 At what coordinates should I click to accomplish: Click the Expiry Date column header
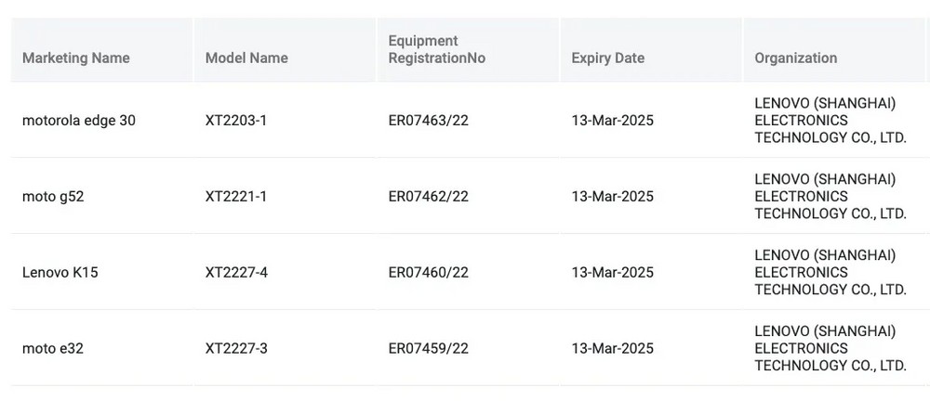608,58
